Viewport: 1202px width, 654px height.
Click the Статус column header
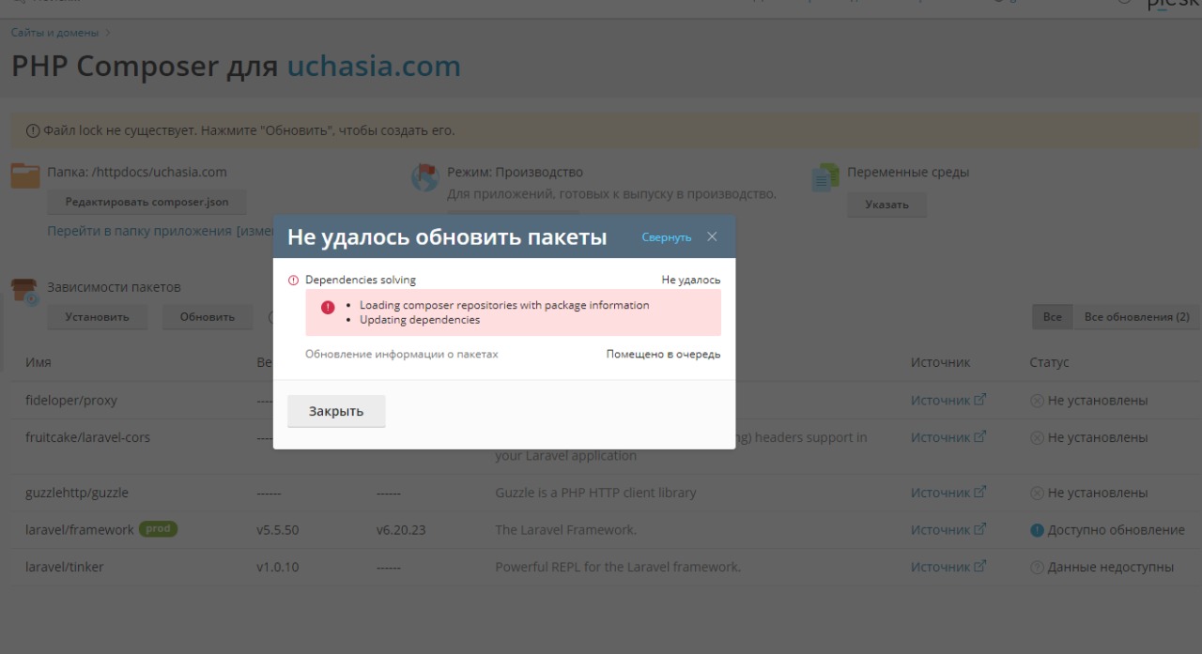(x=1049, y=362)
